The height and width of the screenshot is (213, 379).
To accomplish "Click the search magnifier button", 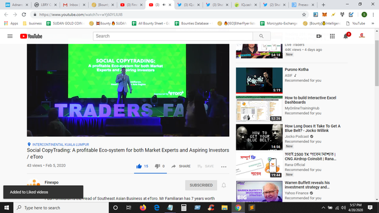I will 261,36.
